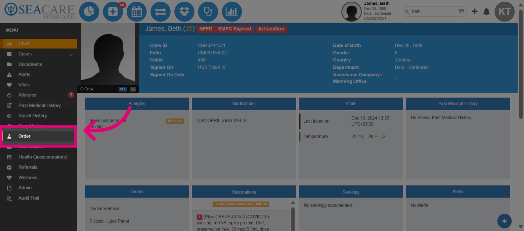The width and height of the screenshot is (524, 231).
Task: Click the transfer arrows icon
Action: [x=160, y=12]
